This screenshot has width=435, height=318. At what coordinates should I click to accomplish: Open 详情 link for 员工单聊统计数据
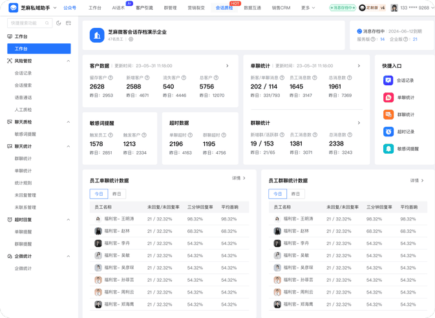pyautogui.click(x=239, y=178)
